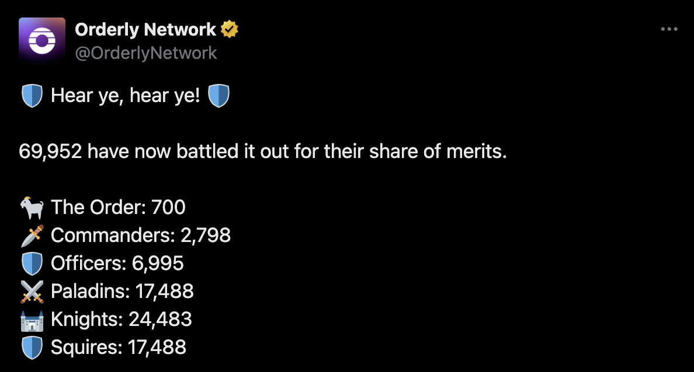694x372 pixels.
Task: Open the @OrderlyNetwork handle link
Action: (x=146, y=53)
